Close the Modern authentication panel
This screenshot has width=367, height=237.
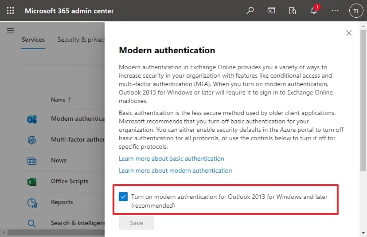pyautogui.click(x=349, y=33)
